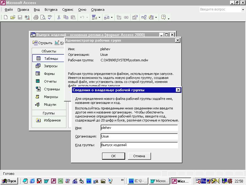
Task: Click the Access quick launch icon
Action: [53, 181]
